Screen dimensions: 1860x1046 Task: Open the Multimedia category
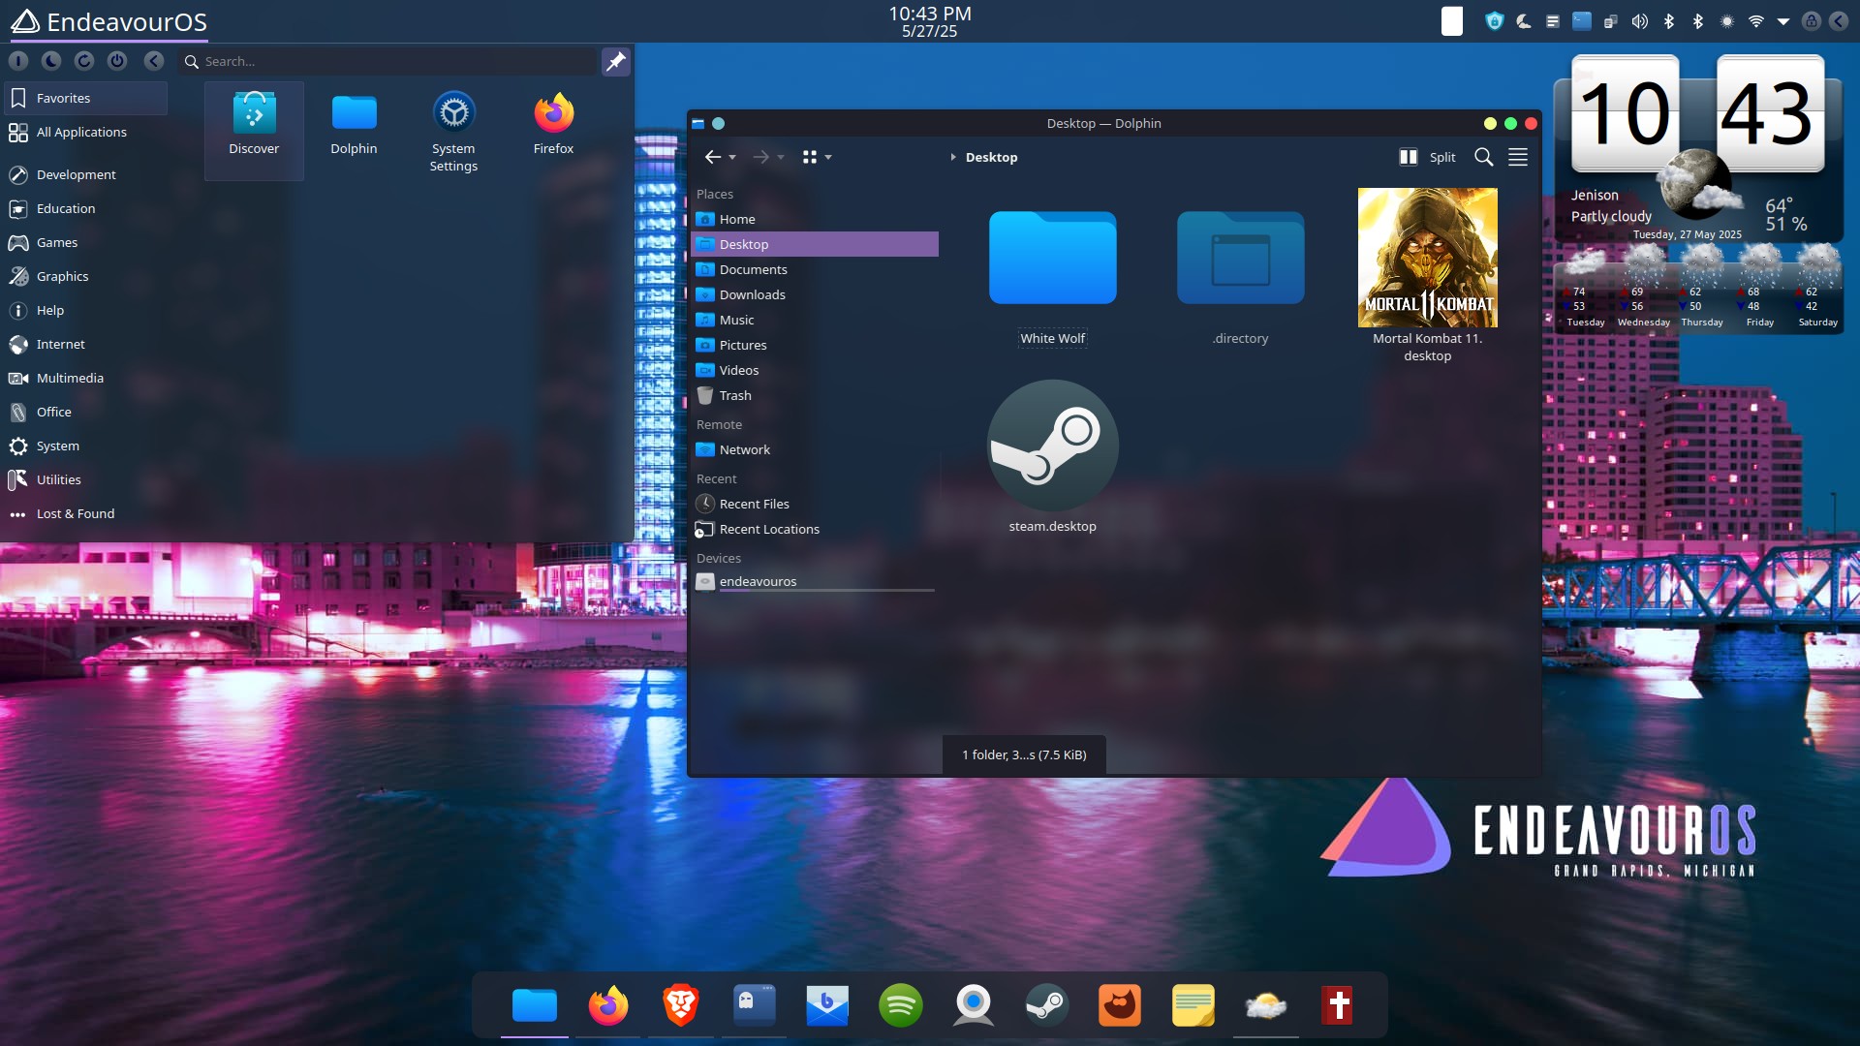85,378
